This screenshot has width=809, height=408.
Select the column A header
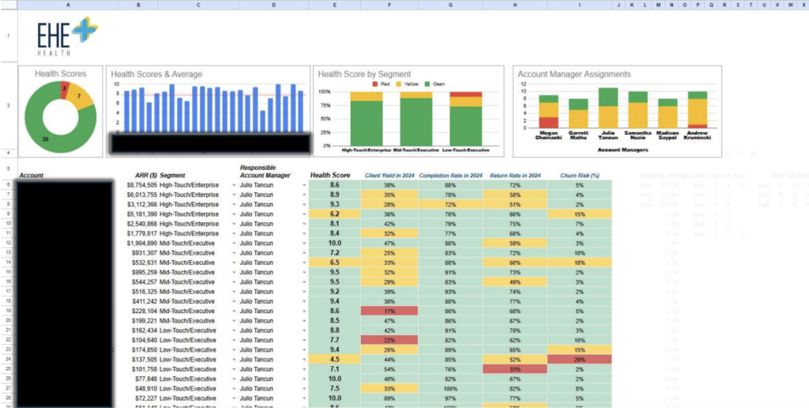pyautogui.click(x=67, y=6)
